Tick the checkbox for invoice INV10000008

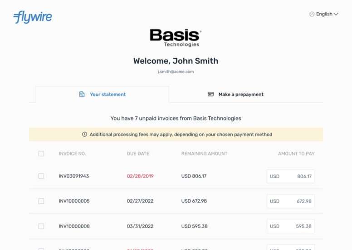coord(41,226)
